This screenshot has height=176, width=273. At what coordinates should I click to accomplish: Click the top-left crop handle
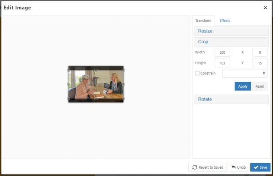point(69,70)
